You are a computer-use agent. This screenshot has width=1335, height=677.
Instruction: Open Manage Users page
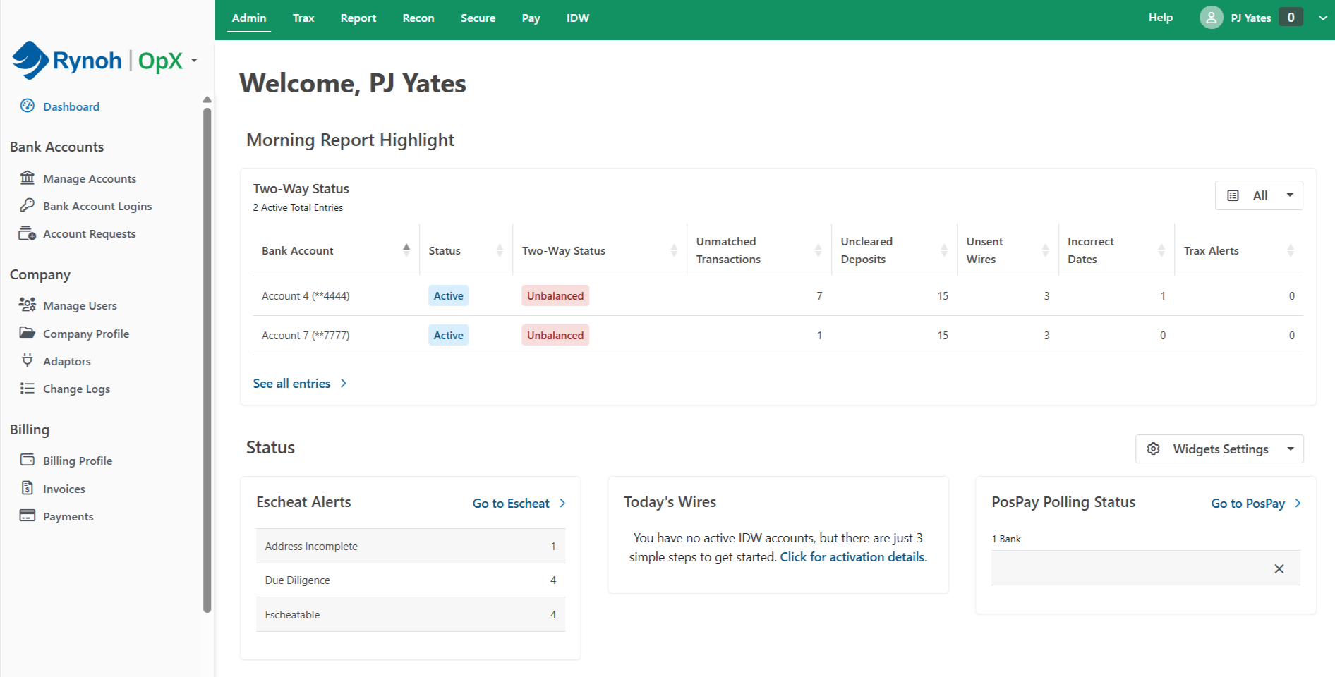point(80,305)
